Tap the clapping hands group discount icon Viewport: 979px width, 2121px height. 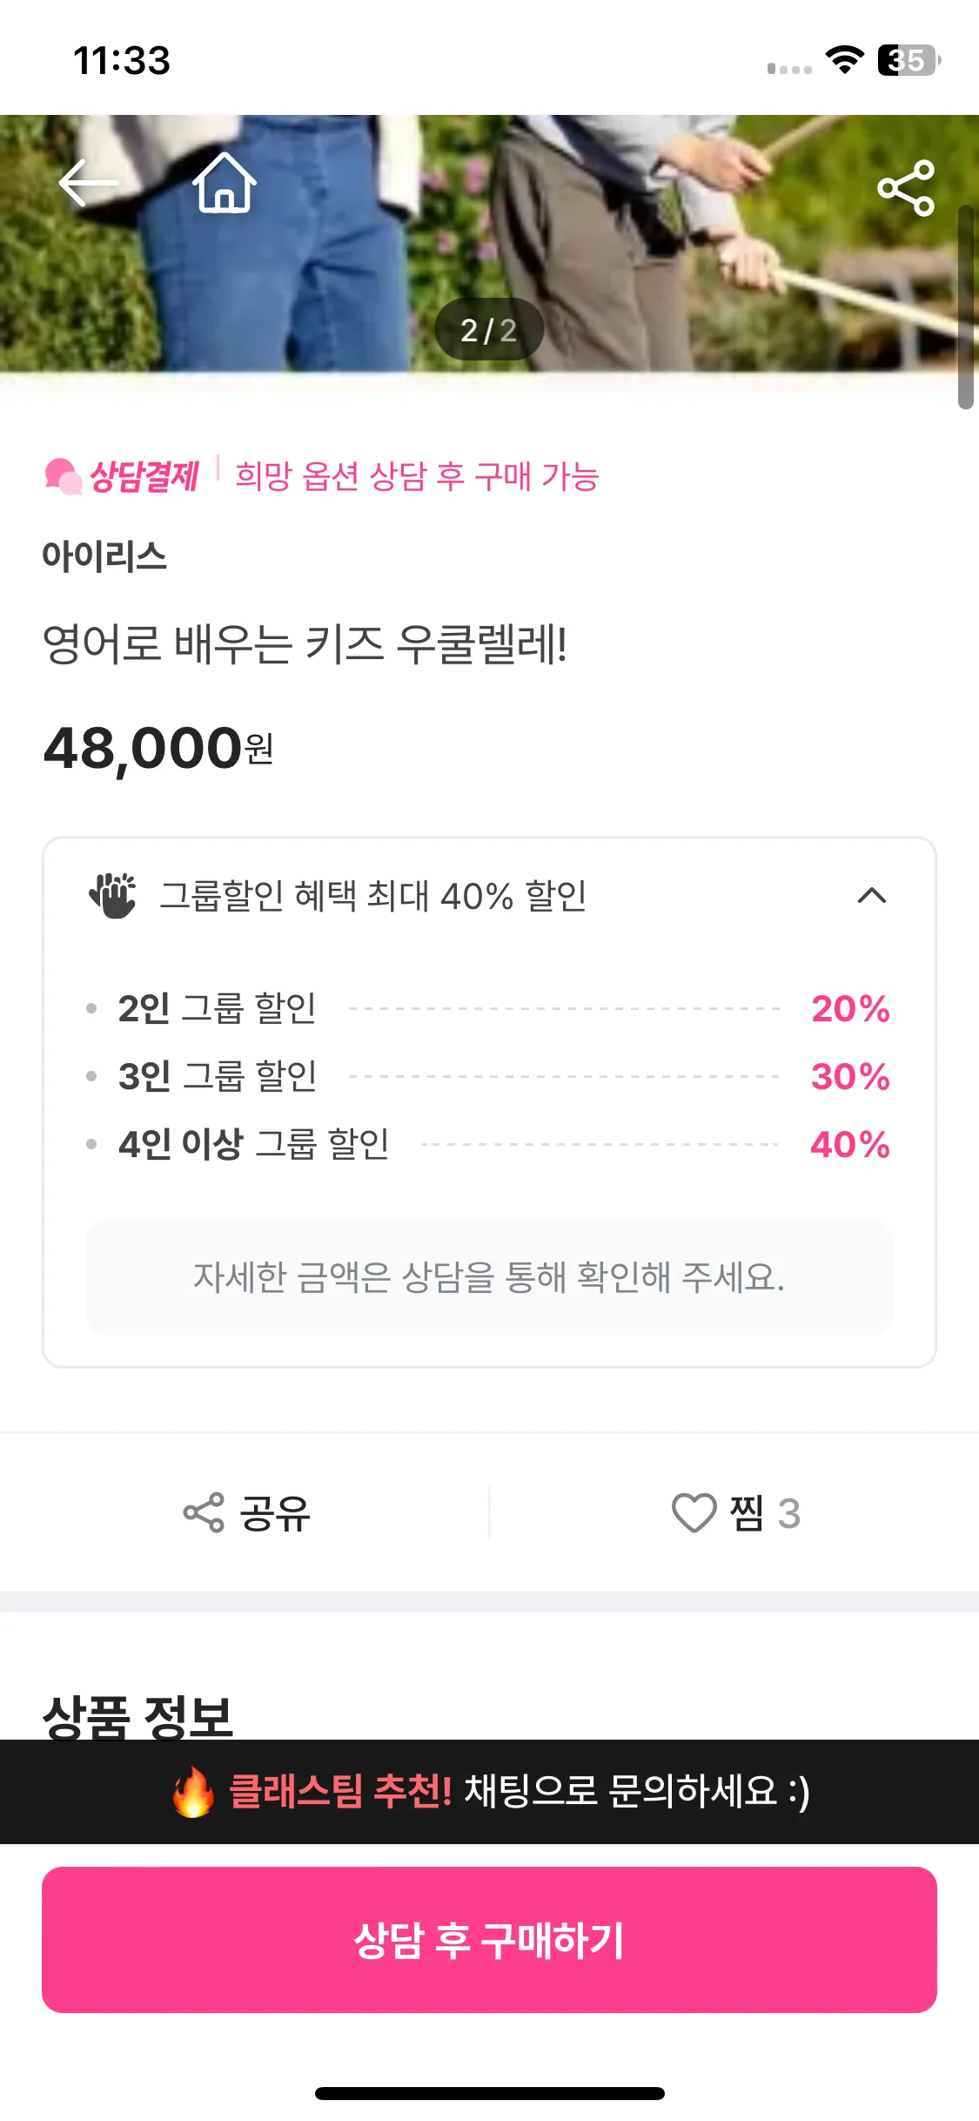tap(113, 895)
